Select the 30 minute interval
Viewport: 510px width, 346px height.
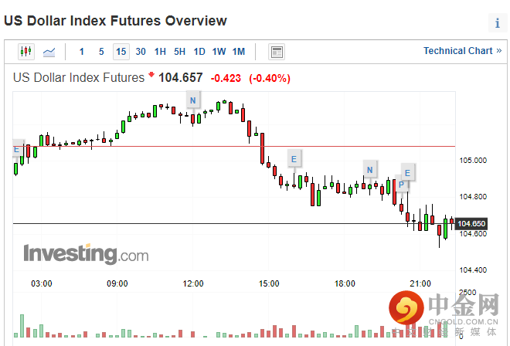pos(141,52)
